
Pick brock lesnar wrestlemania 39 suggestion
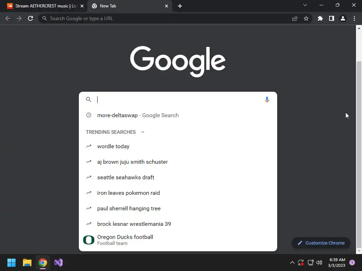pos(178,224)
